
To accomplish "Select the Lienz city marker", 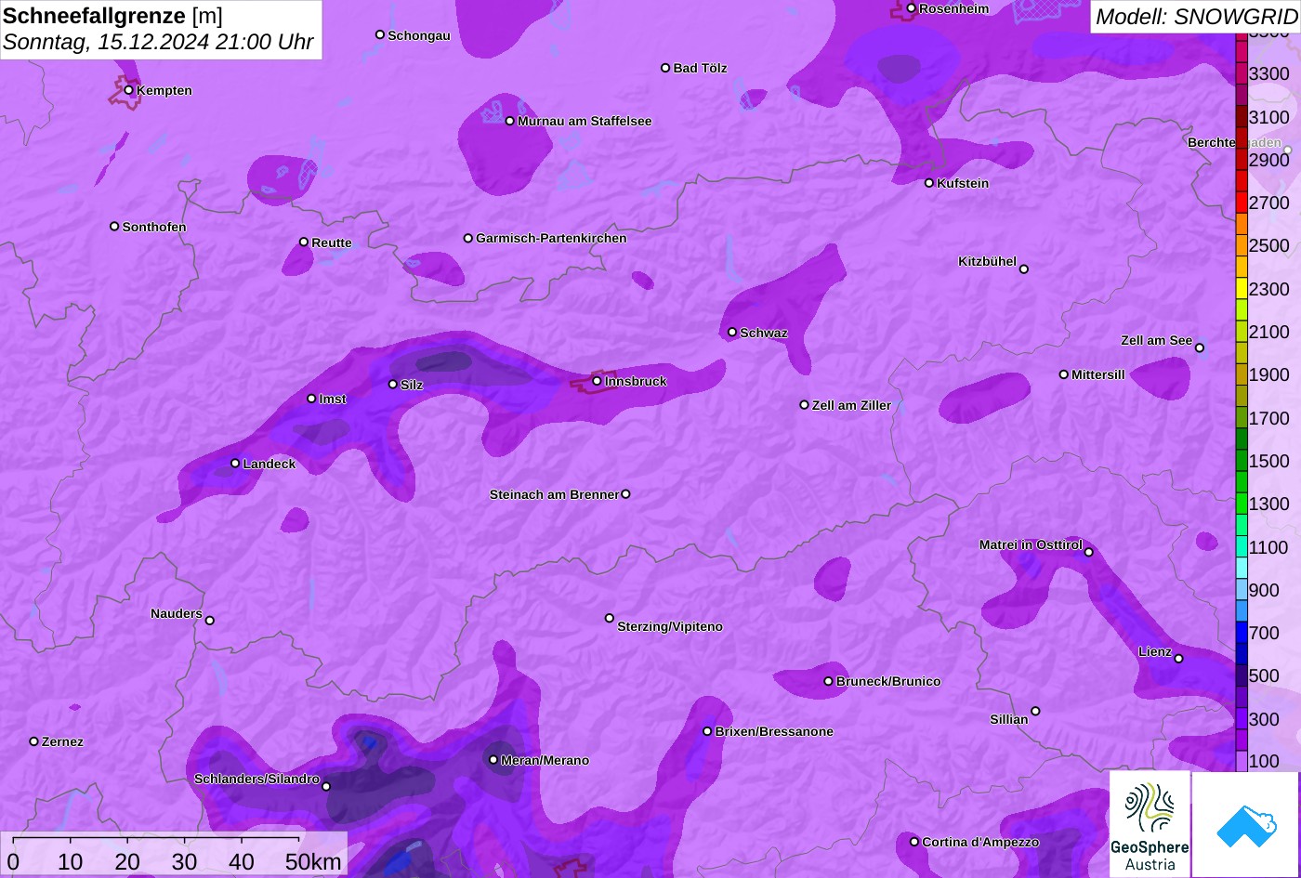I will click(1178, 659).
